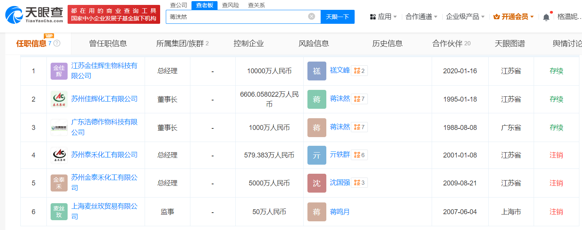The image size is (582, 230).
Task: Click the avatar of 禚文峰
Action: [316, 71]
